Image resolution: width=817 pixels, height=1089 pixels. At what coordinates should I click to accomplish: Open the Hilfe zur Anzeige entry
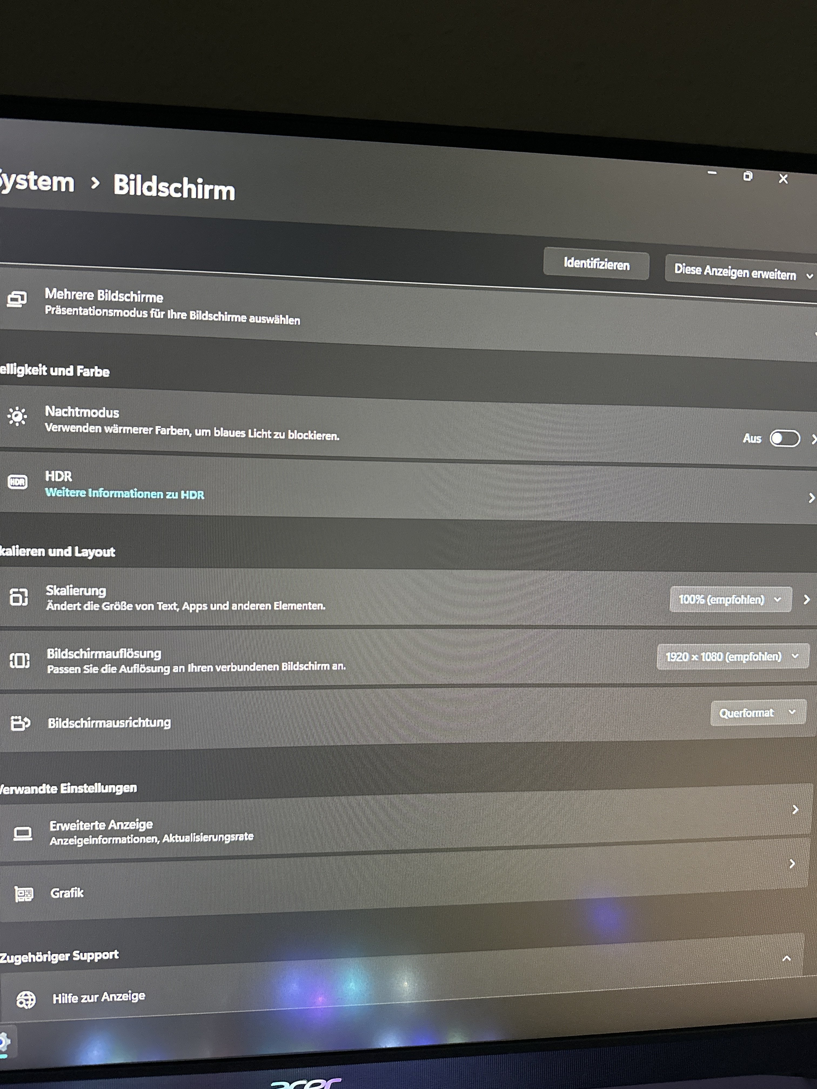[x=99, y=997]
